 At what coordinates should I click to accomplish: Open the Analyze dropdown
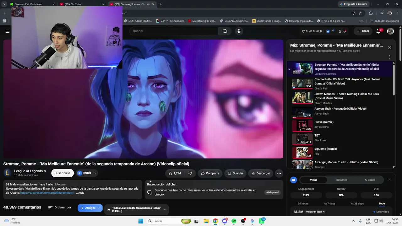coord(90,208)
